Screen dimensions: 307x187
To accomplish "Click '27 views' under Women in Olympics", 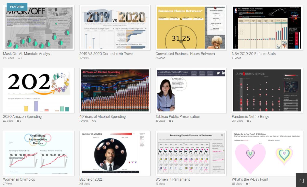I will click(8, 184).
